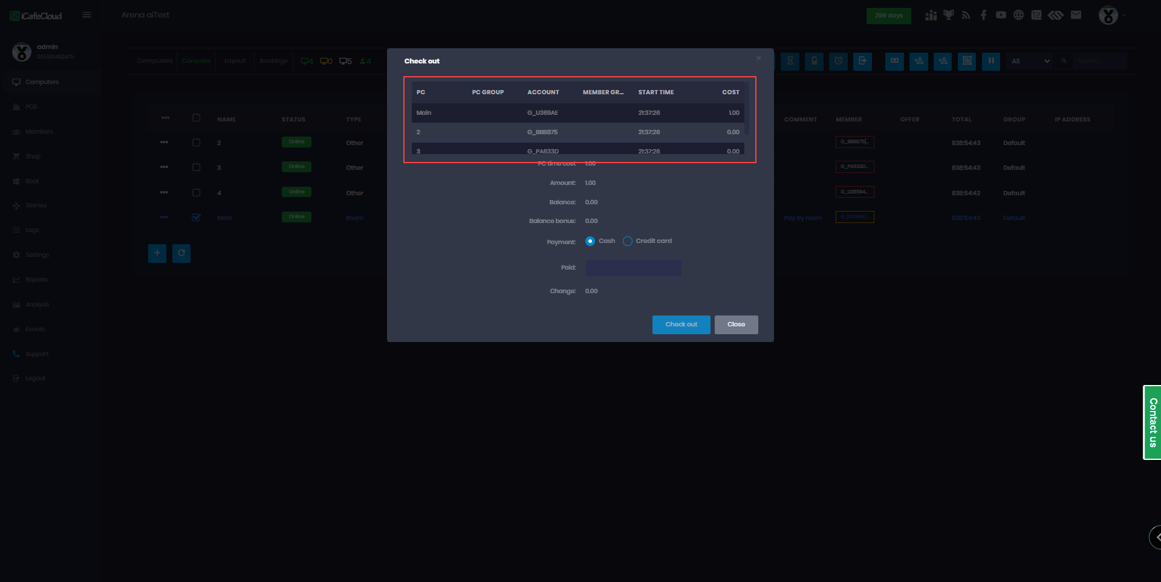Screen dimensions: 1161x582
Task: Open the All filter dropdown
Action: click(1030, 61)
